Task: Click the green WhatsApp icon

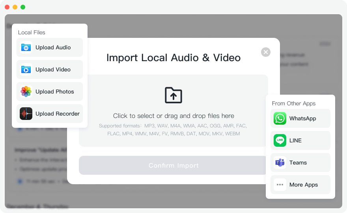Action: pos(280,118)
